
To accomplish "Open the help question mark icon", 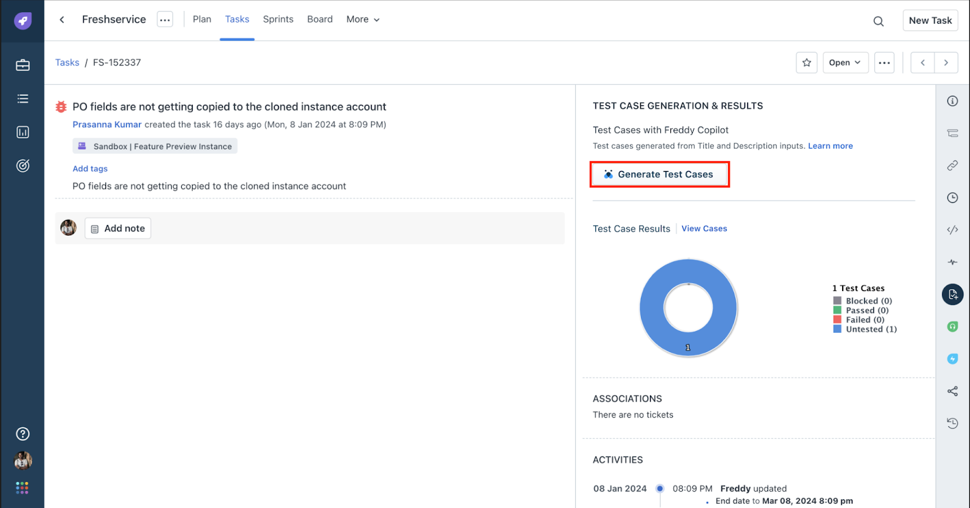I will pyautogui.click(x=22, y=434).
